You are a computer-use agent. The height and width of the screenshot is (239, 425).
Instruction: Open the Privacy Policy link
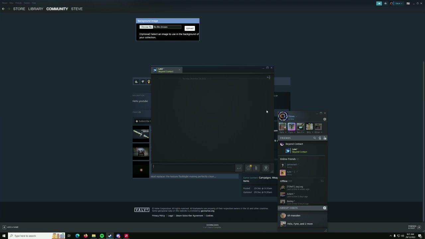coord(158,216)
